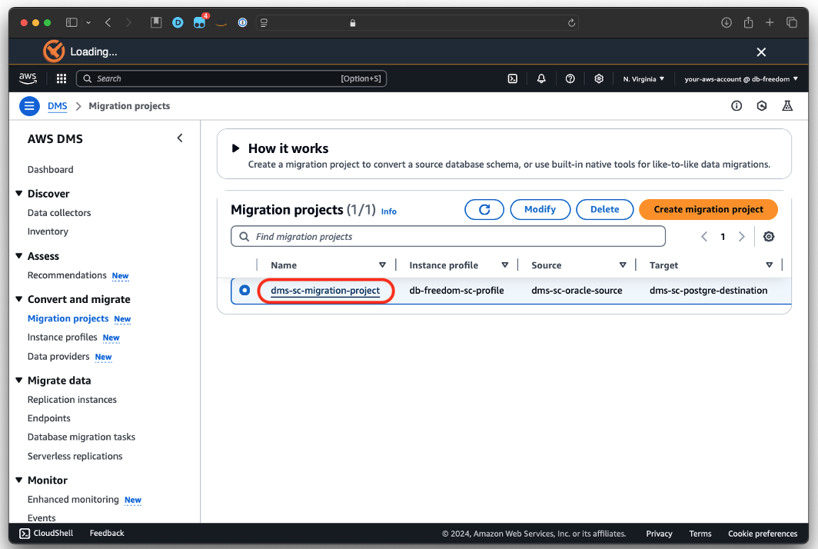
Task: Go to next page of projects
Action: point(741,236)
